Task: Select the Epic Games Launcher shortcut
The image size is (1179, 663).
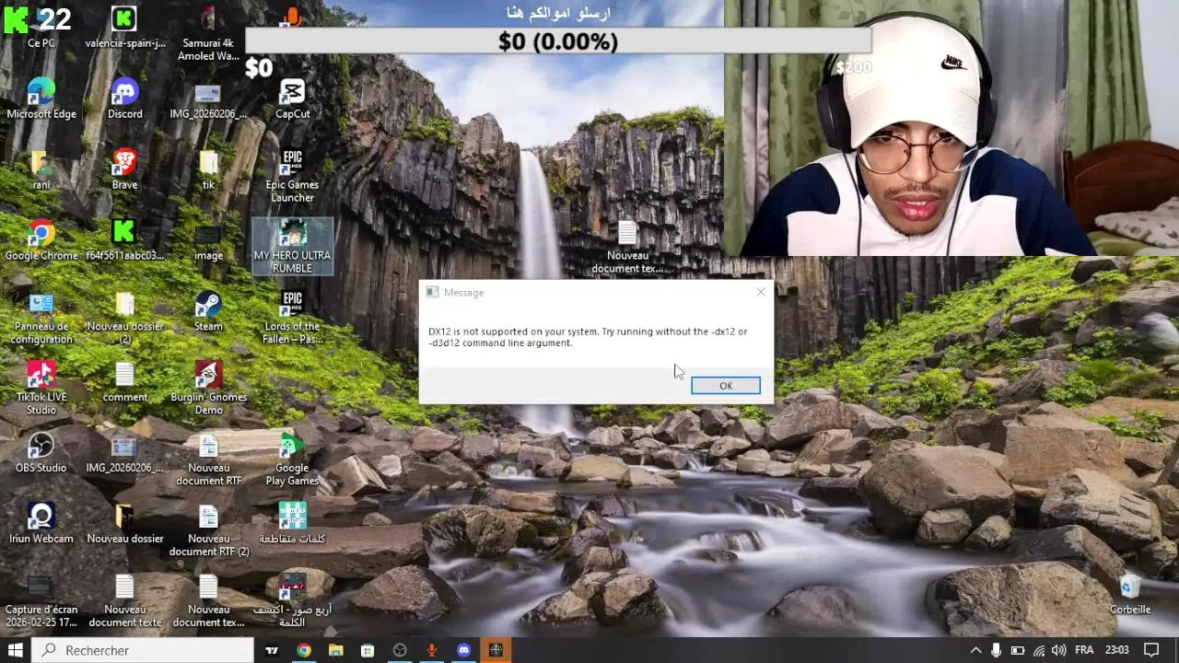Action: [x=292, y=176]
